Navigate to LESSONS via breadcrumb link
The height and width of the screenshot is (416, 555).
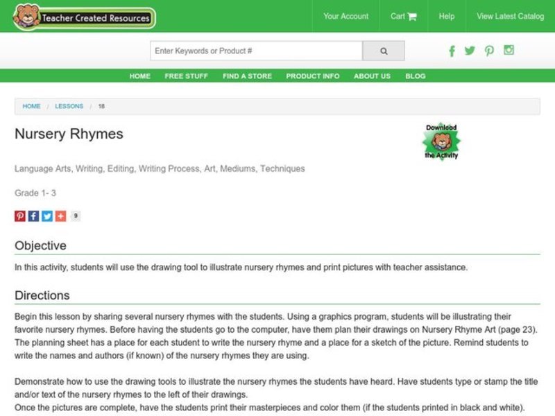pyautogui.click(x=69, y=106)
